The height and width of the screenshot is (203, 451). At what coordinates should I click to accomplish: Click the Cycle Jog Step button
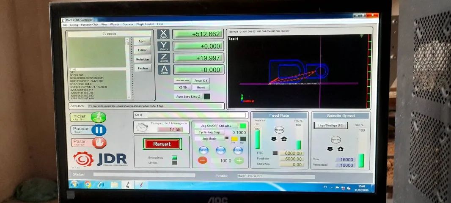pos(209,132)
